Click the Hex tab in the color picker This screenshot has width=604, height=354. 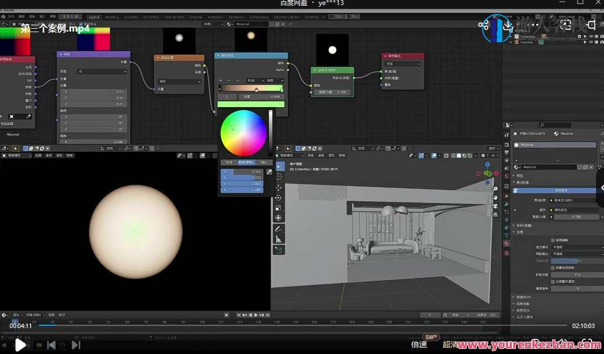pyautogui.click(x=264, y=162)
